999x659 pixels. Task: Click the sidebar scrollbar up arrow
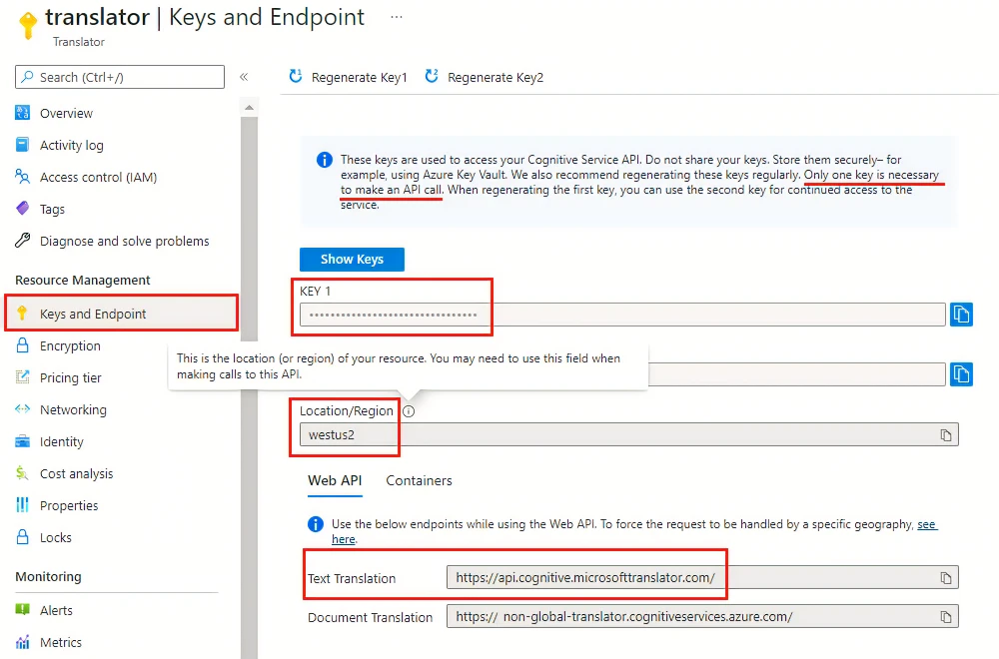(249, 107)
